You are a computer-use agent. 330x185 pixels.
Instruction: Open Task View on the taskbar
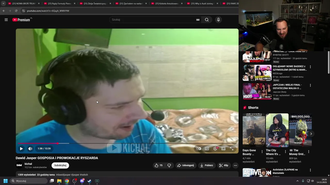pos(52,181)
